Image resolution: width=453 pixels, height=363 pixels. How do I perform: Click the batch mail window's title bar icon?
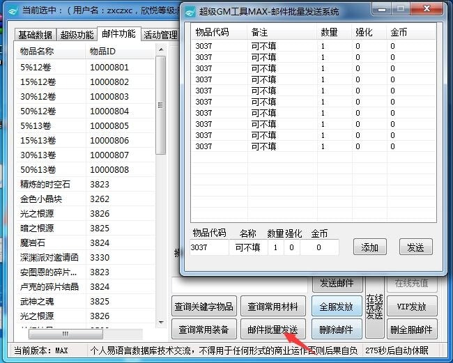tap(190, 10)
